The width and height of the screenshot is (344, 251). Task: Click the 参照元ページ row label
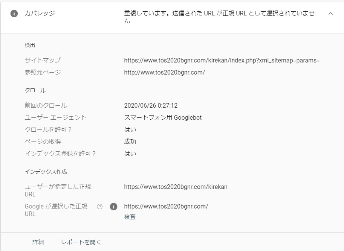coord(43,72)
